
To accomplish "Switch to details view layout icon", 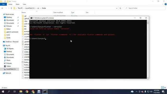I will click(x=162, y=88).
